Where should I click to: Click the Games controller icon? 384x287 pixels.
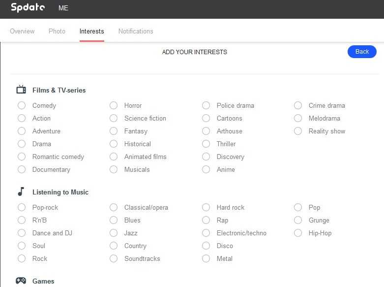[21, 281]
